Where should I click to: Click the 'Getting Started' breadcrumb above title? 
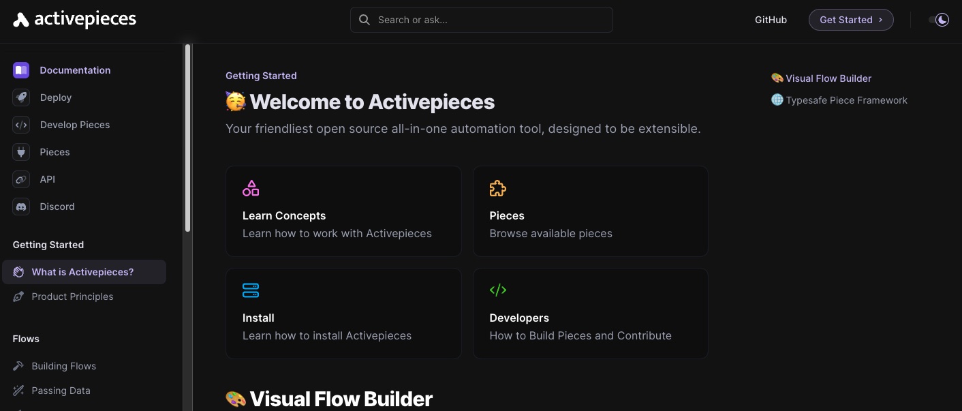coord(261,76)
